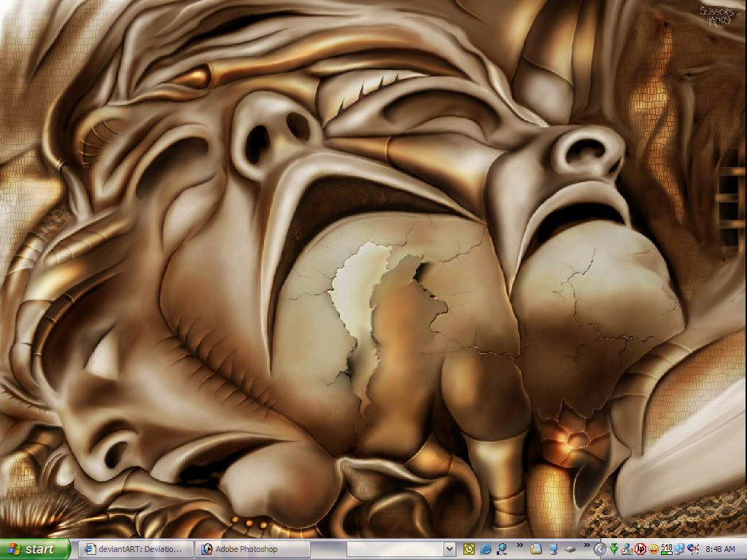Image resolution: width=747 pixels, height=560 pixels.
Task: Click the globe network quick launch icon
Action: [x=502, y=549]
